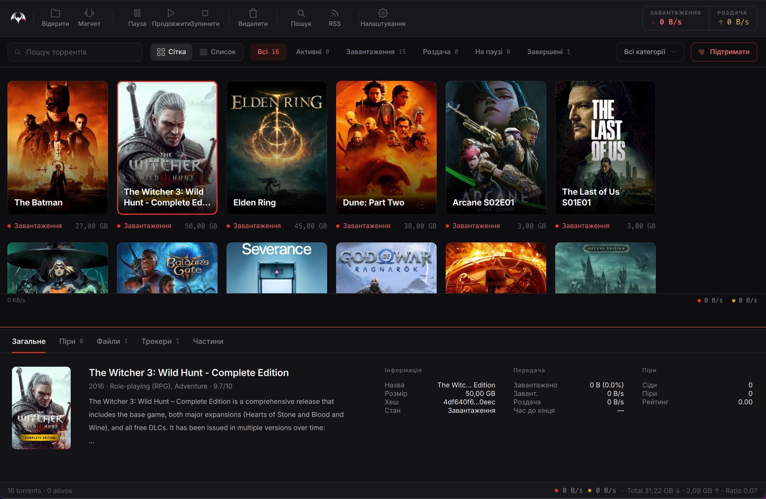
Task: Click the 27,00 GB size under The Batman
Action: coord(91,226)
